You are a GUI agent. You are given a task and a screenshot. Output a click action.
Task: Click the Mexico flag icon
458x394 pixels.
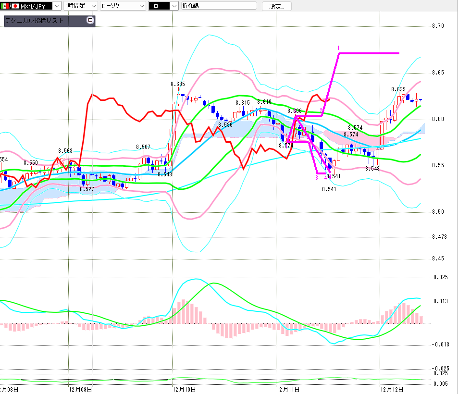[5, 6]
